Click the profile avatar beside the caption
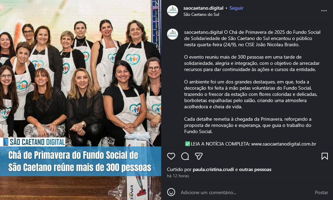 pos(173,34)
